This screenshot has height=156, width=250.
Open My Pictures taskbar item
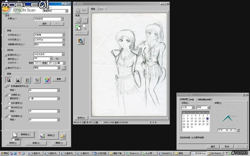coord(215,153)
